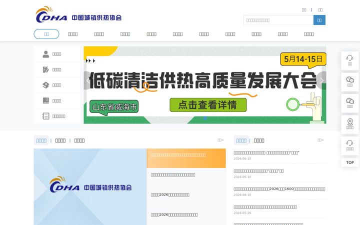
Task: Select the blue highlighted tab above the dated news list
Action: (241, 140)
